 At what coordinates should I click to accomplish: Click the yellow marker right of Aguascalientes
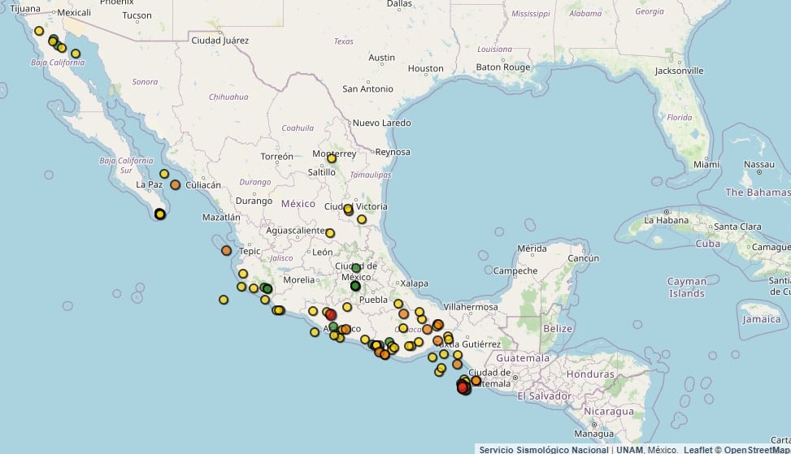pos(330,234)
